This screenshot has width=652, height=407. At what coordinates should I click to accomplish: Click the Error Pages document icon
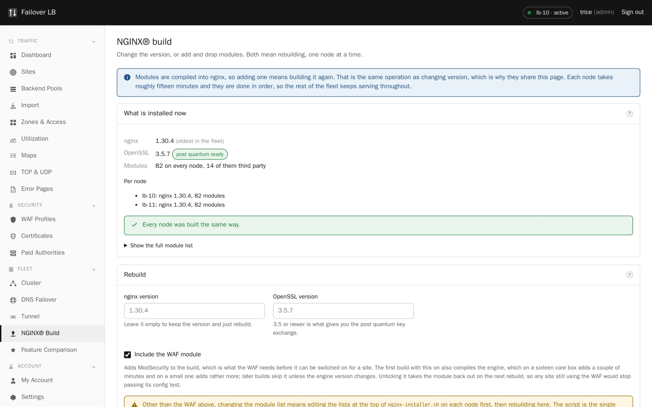click(13, 189)
